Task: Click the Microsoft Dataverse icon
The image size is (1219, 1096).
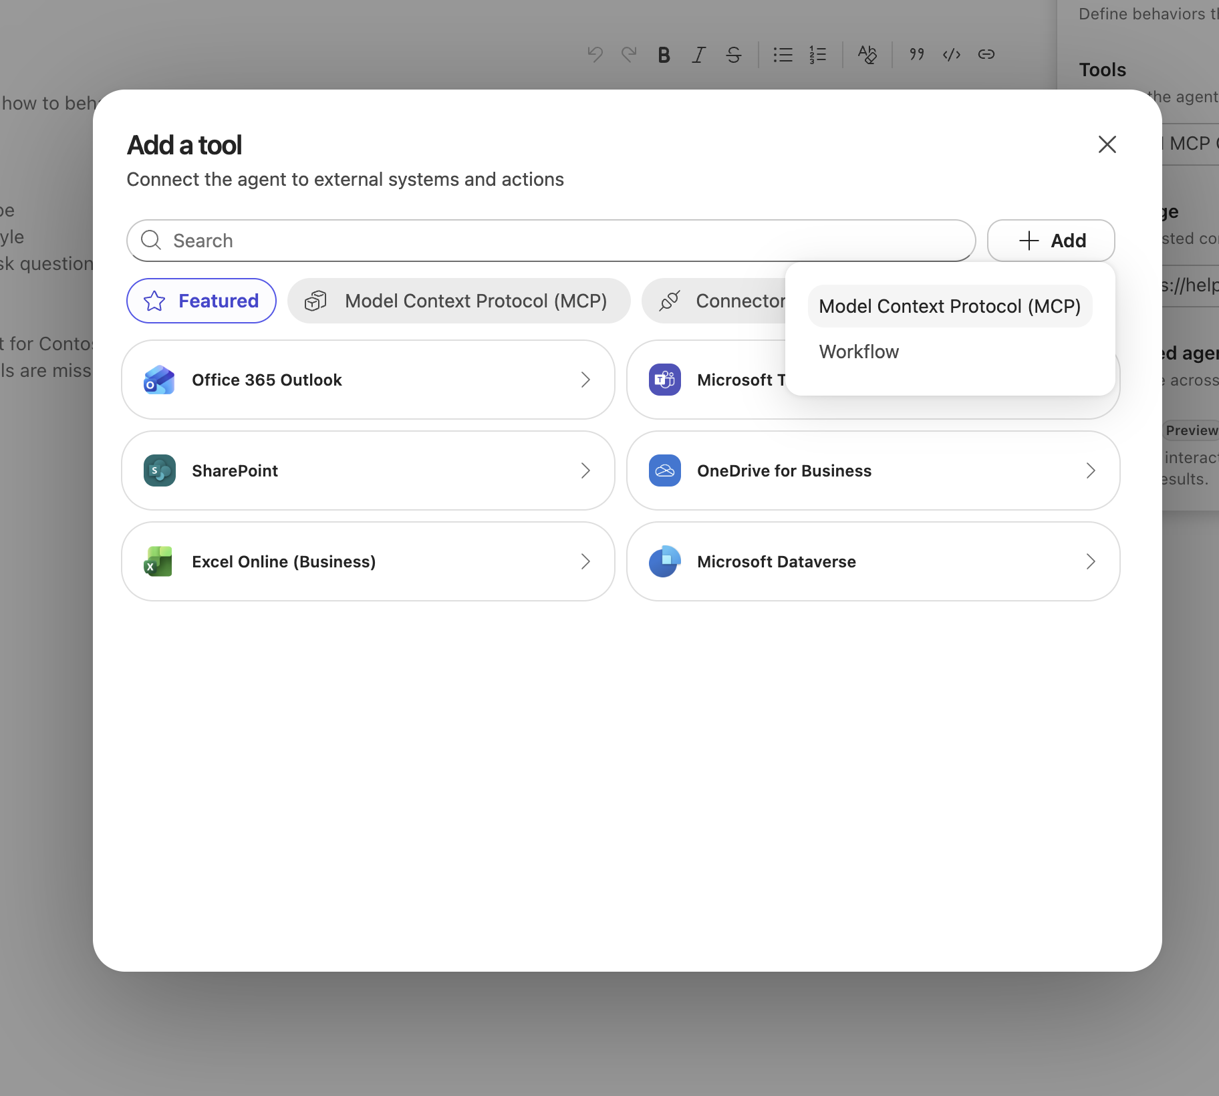Action: click(x=664, y=561)
